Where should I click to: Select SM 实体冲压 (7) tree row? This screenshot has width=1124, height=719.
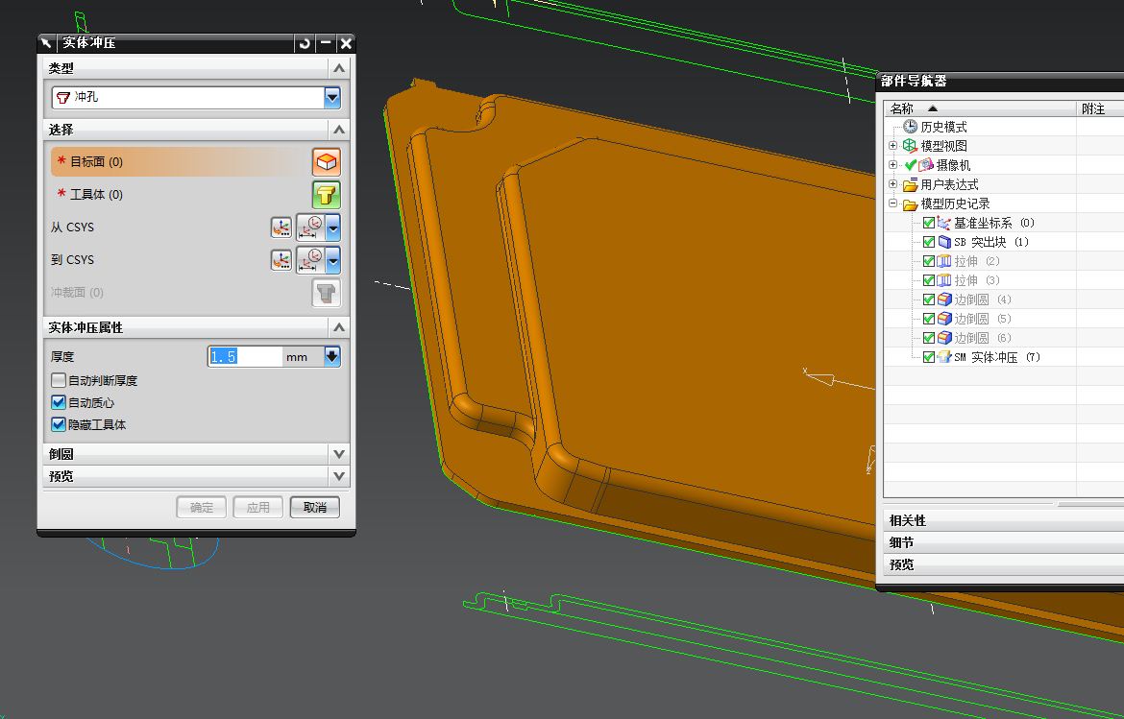[996, 357]
